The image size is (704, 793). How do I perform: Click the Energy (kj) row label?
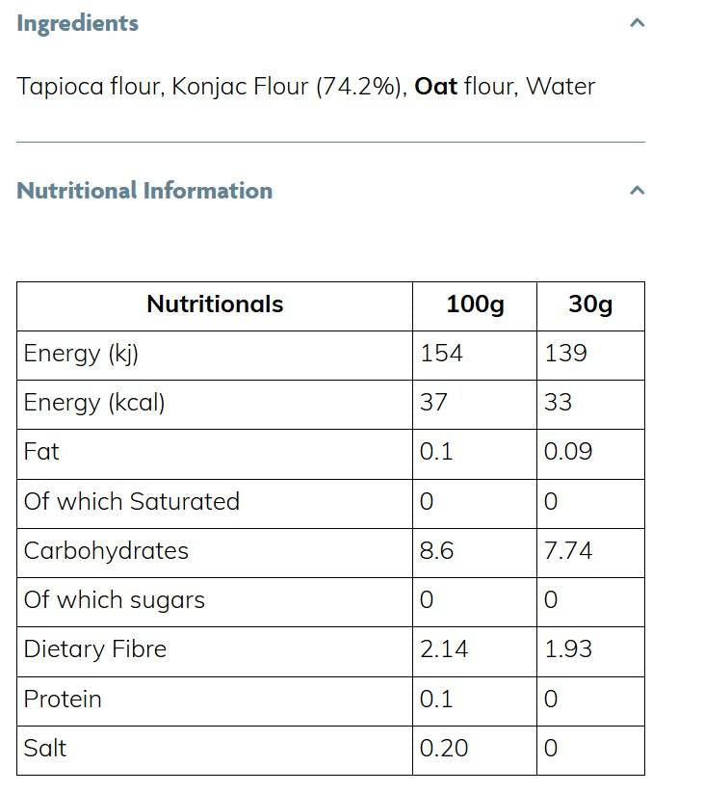(x=82, y=354)
